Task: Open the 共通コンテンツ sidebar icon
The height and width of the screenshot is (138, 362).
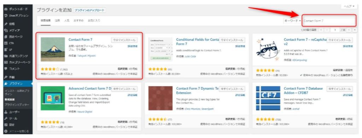Action: [x=6, y=56]
